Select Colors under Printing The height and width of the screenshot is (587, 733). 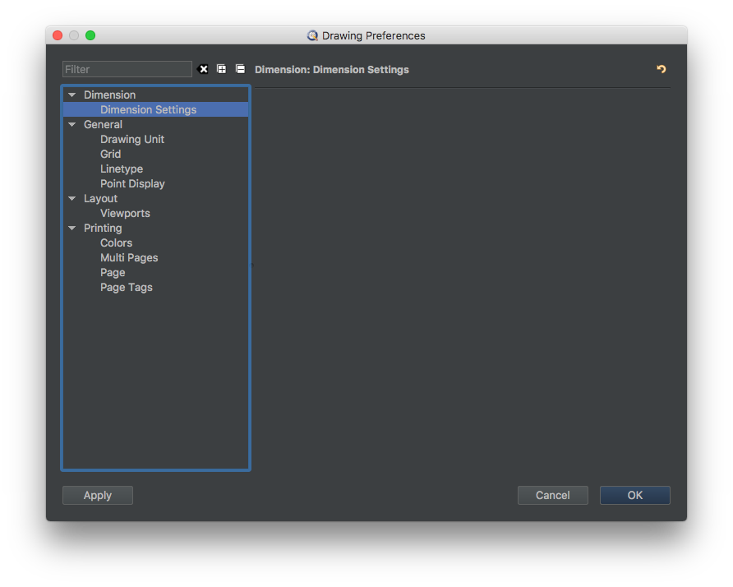pyautogui.click(x=116, y=243)
